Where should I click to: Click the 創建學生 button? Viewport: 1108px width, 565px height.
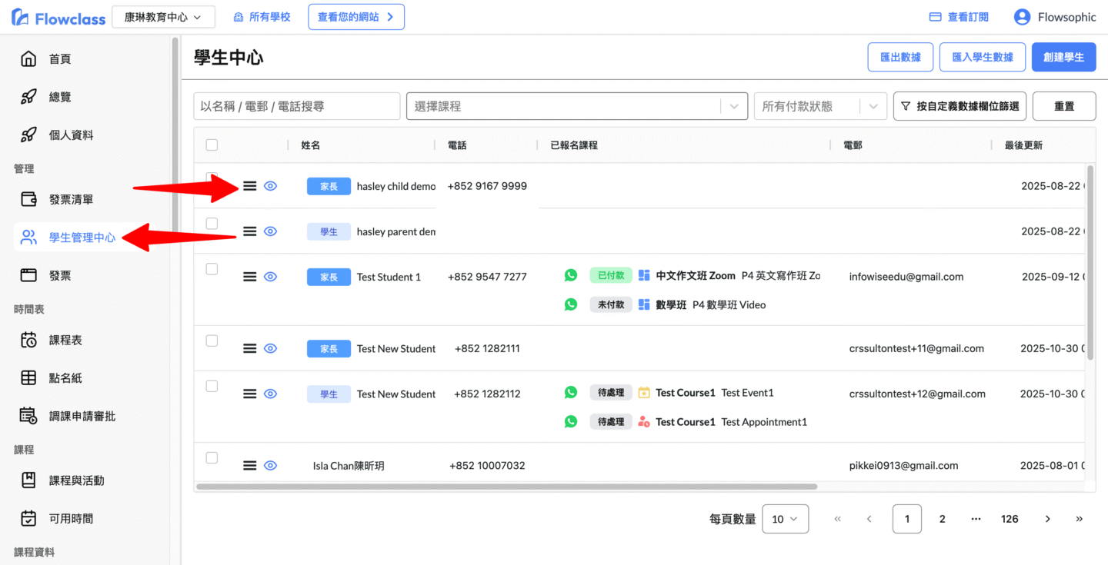[1063, 57]
